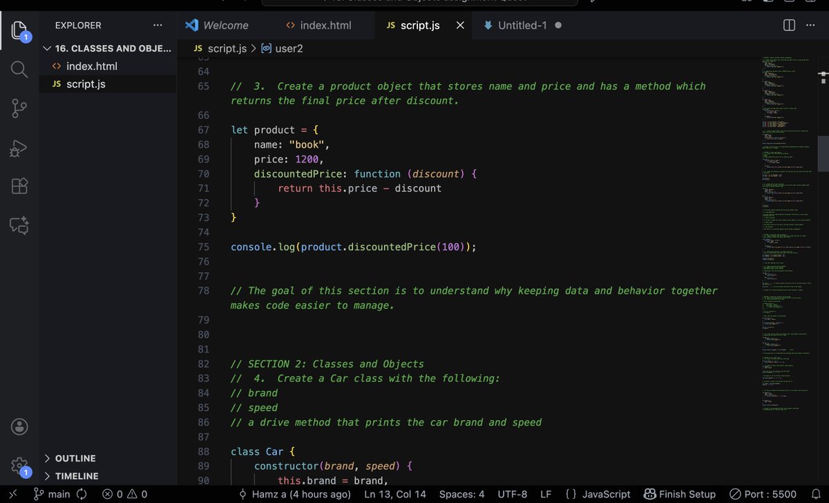Open the Search view in the activity bar
Viewport: 829px width, 503px height.
tap(19, 69)
